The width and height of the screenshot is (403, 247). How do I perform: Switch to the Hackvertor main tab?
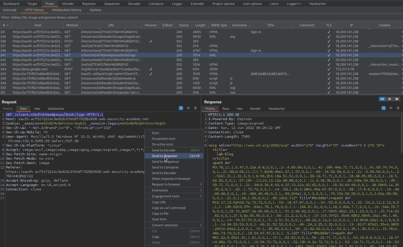[318, 4]
